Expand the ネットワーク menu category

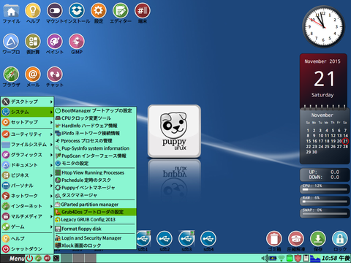pyautogui.click(x=27, y=196)
